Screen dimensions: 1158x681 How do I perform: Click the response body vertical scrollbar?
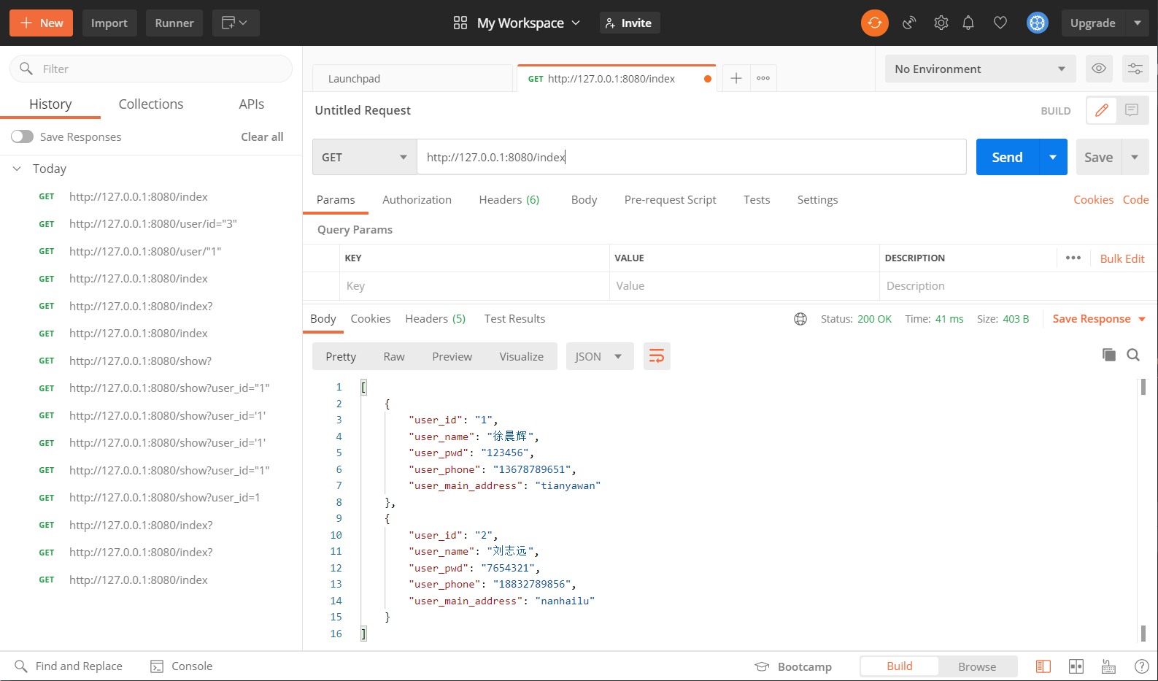click(1143, 511)
